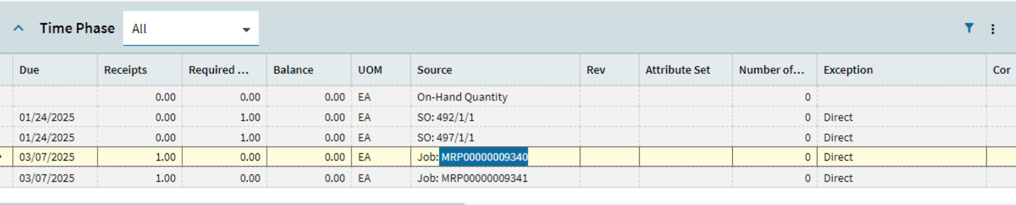This screenshot has height=205, width=1016.
Task: Click the Rev column header
Action: [x=609, y=70]
